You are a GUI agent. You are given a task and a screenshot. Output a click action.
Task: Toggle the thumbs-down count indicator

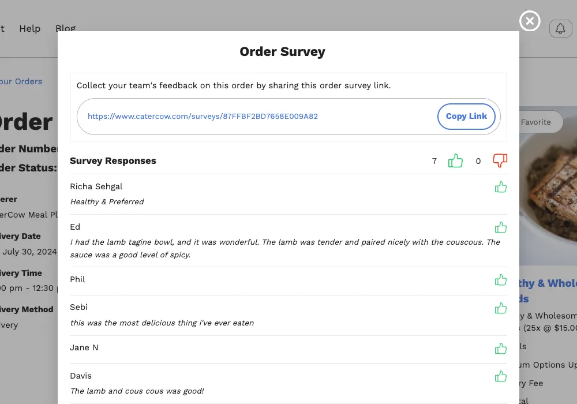coord(478,161)
